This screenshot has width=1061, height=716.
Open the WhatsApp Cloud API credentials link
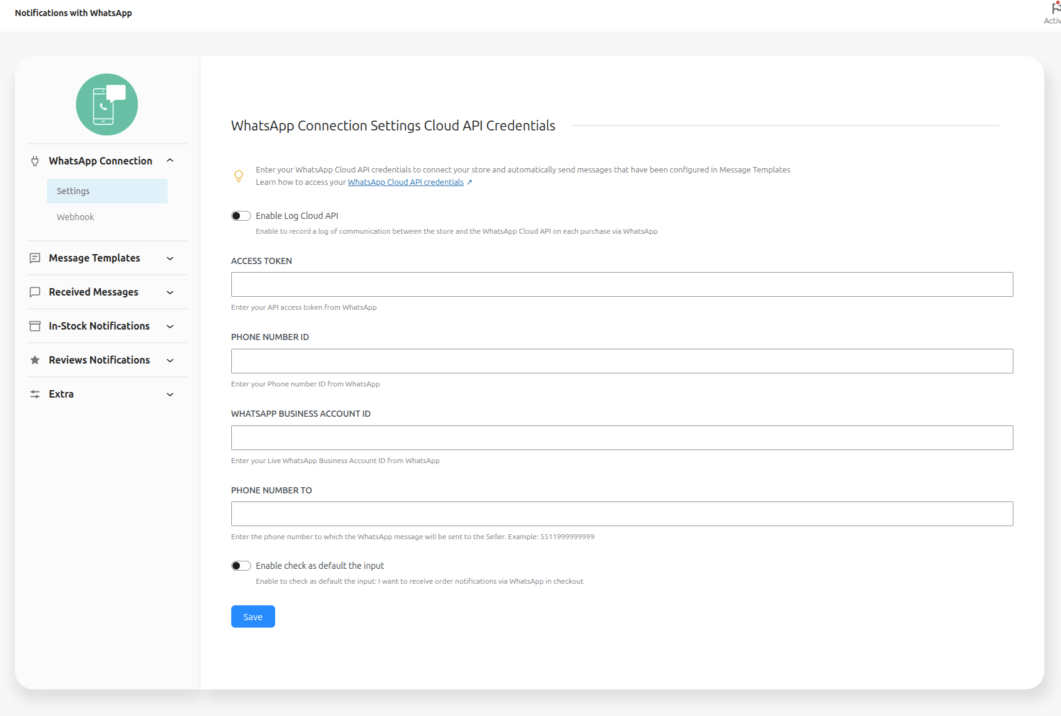406,182
